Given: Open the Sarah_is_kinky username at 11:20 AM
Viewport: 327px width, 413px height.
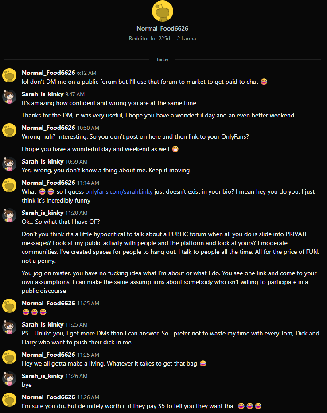Looking at the screenshot, I should (x=43, y=213).
